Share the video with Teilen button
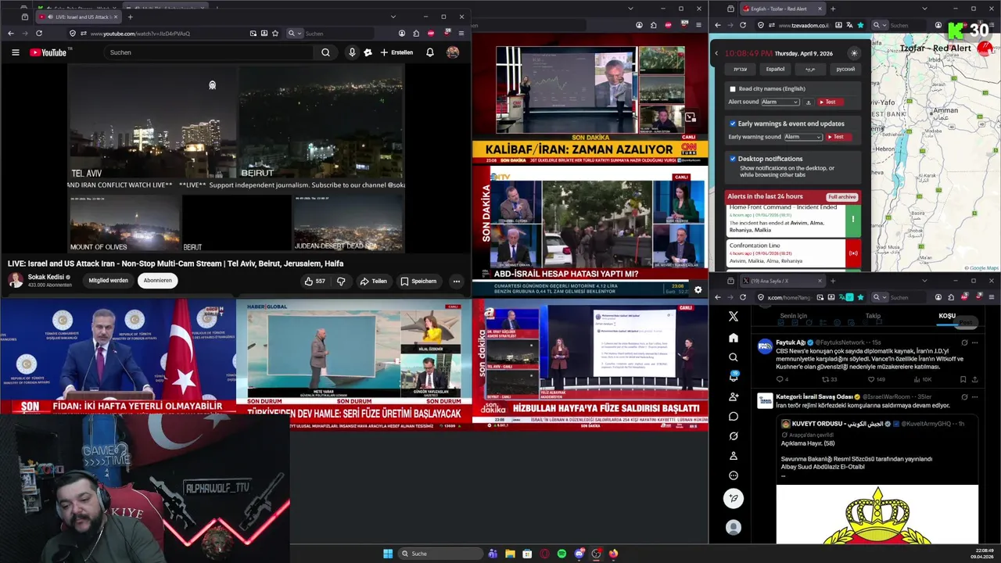Screen dimensions: 1001x563 click(373, 281)
